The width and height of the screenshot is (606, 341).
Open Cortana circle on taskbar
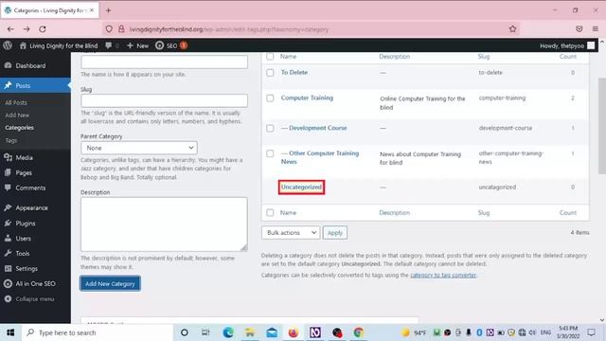(185, 332)
